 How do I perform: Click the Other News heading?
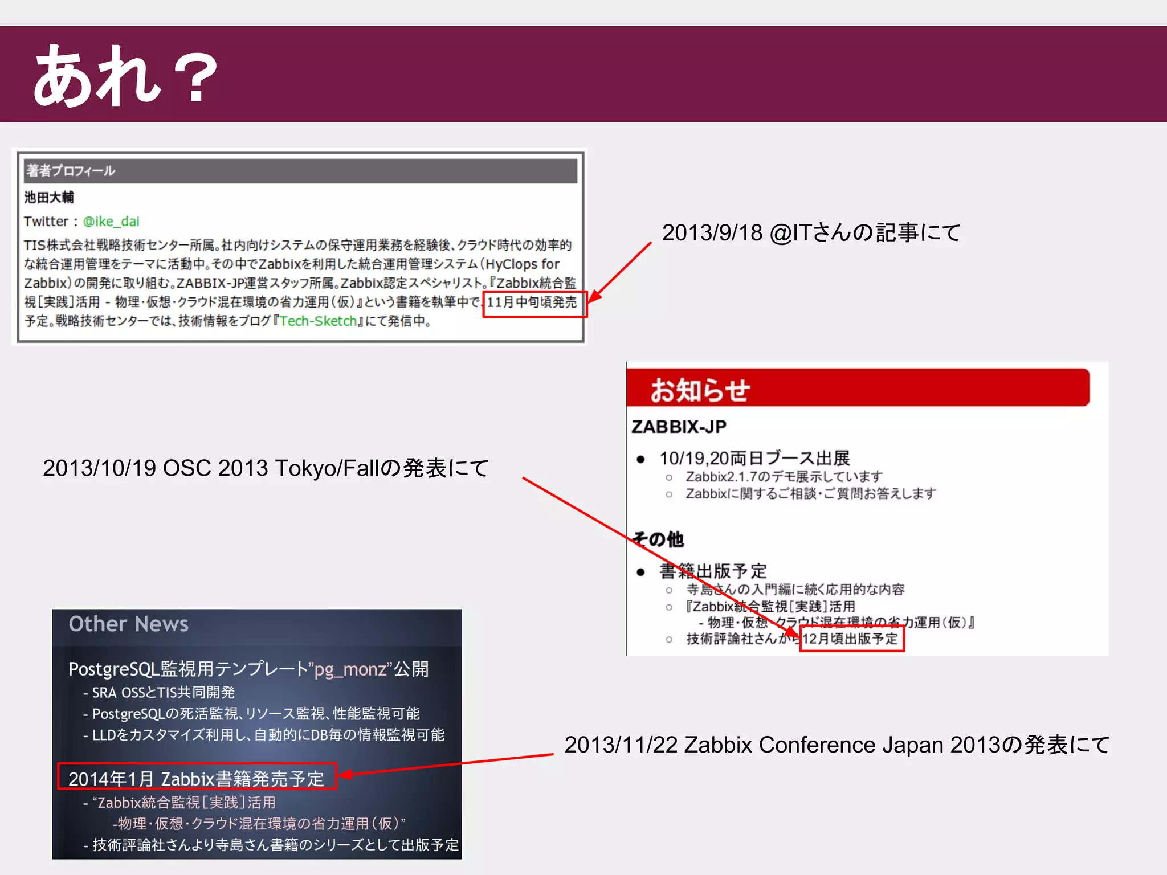pyautogui.click(x=128, y=624)
